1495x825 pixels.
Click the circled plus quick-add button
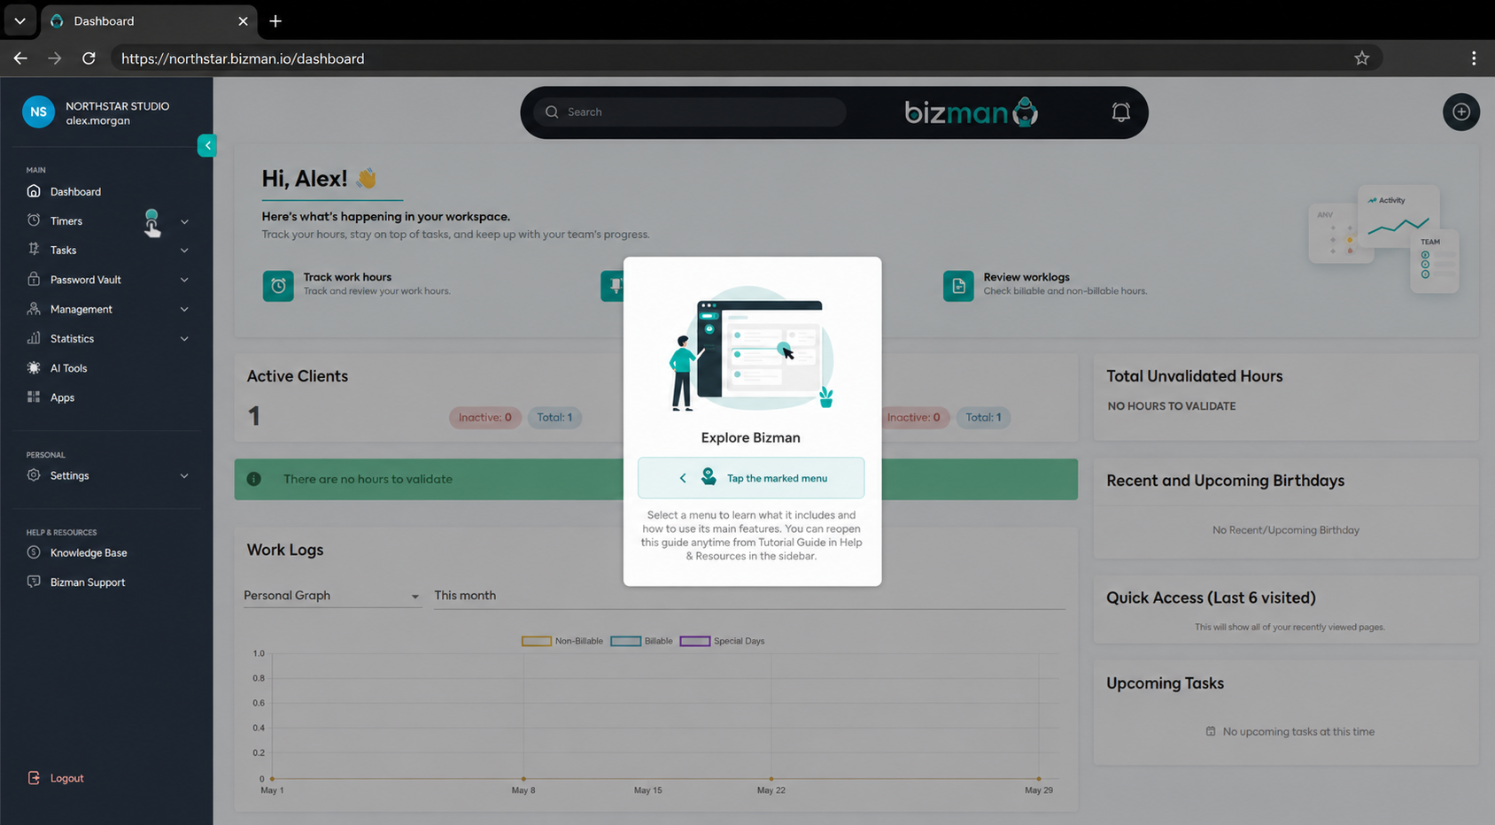click(x=1461, y=112)
